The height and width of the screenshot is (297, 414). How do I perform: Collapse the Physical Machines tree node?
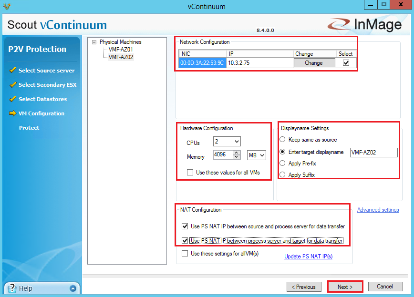click(x=94, y=42)
